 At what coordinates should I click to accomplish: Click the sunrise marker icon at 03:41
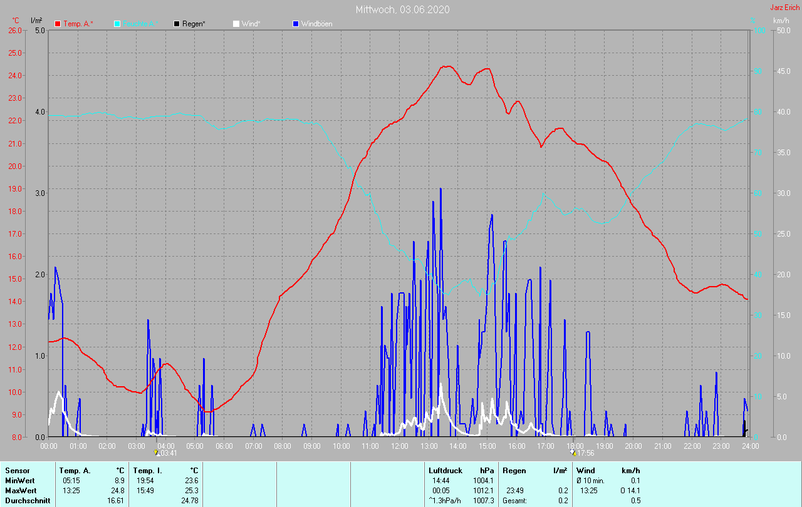pos(156,452)
